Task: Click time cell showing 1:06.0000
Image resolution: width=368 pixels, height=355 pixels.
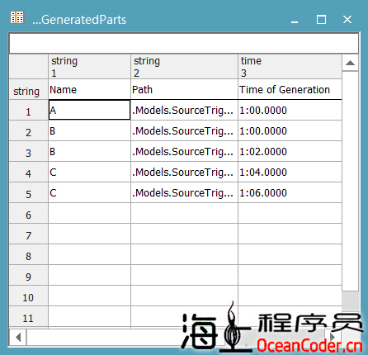Action: pos(290,193)
